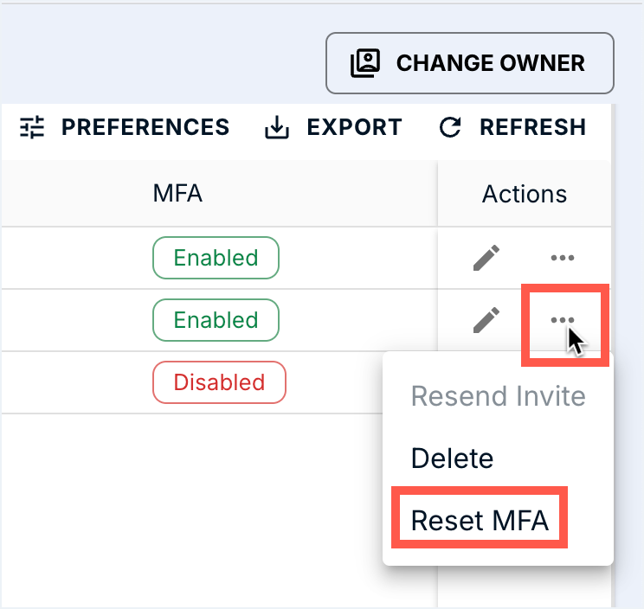Click the REFRESH text label
The width and height of the screenshot is (644, 609).
532,128
